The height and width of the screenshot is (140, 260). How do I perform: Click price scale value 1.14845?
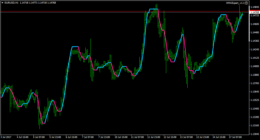click(255, 7)
